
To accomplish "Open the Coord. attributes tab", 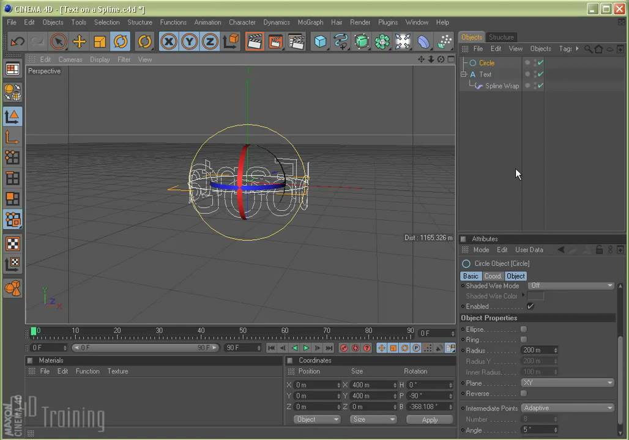I will [493, 276].
